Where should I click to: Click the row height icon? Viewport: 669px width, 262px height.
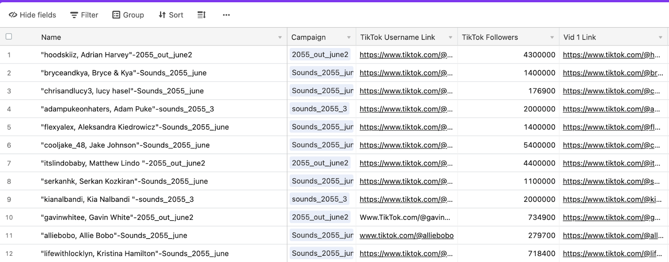pyautogui.click(x=202, y=15)
